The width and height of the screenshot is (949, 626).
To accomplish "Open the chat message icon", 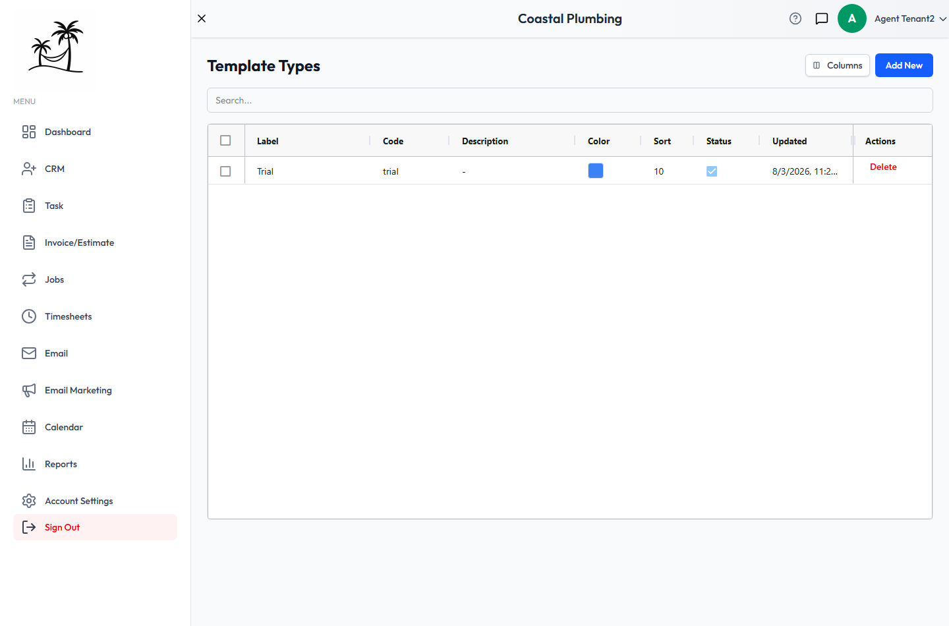I will [x=822, y=18].
